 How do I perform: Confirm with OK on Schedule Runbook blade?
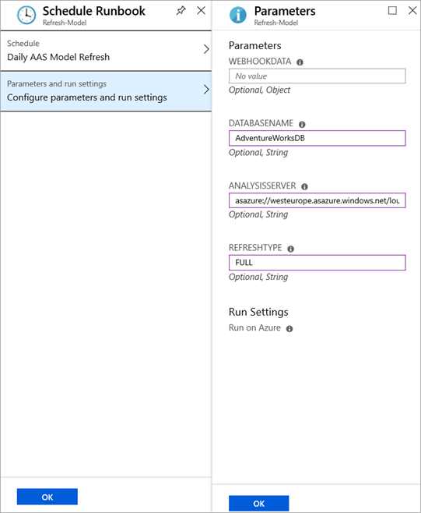[x=47, y=497]
